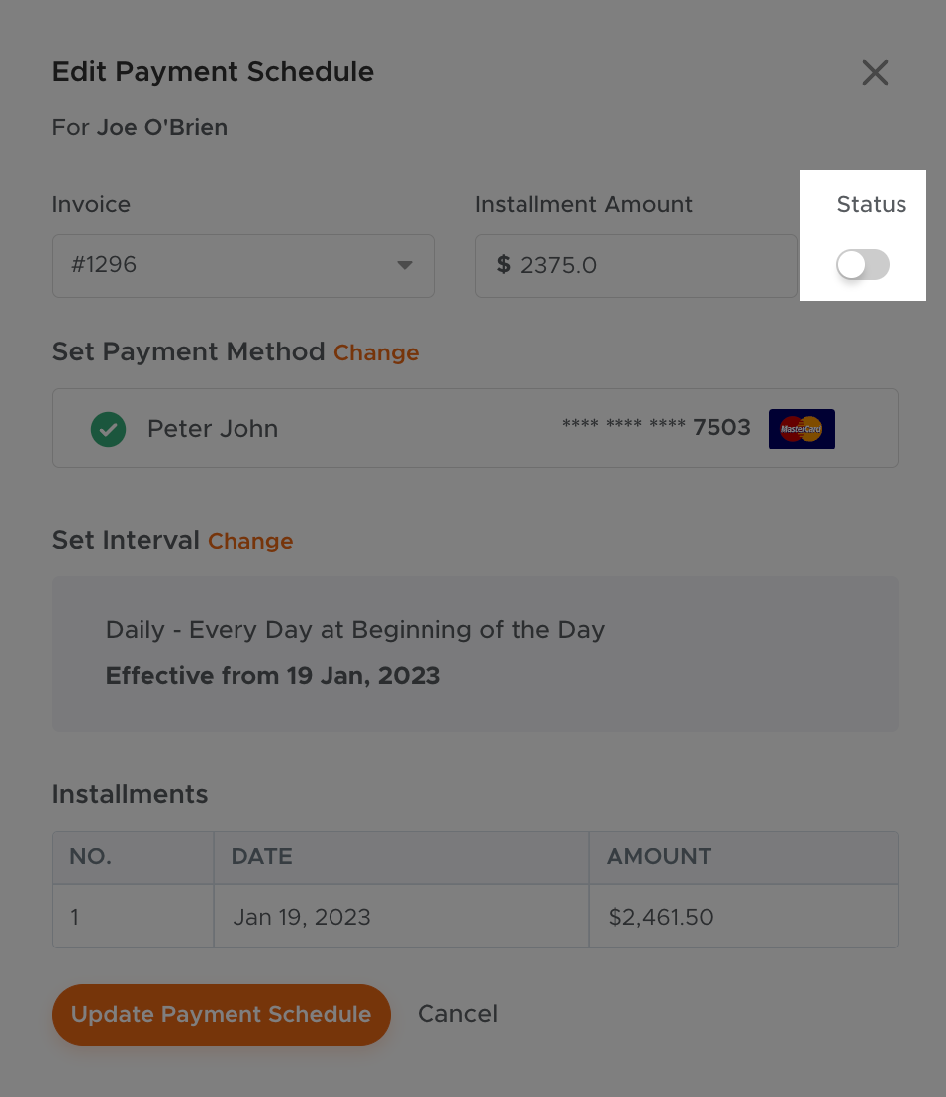The height and width of the screenshot is (1097, 946).
Task: Click the Daily interval summary text
Action: pos(354,630)
